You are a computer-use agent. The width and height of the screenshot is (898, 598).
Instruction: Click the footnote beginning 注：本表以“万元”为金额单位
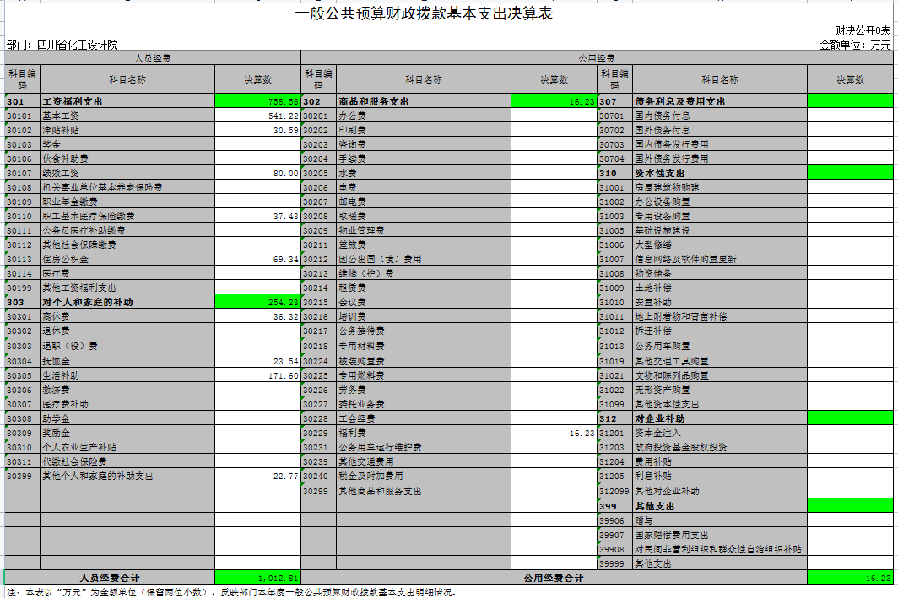pyautogui.click(x=231, y=592)
